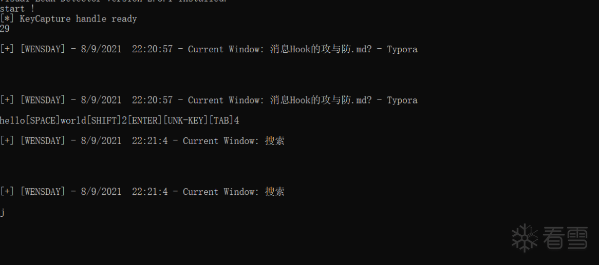The image size is (599, 265).
Task: Click the "start !" output line
Action: [17, 9]
